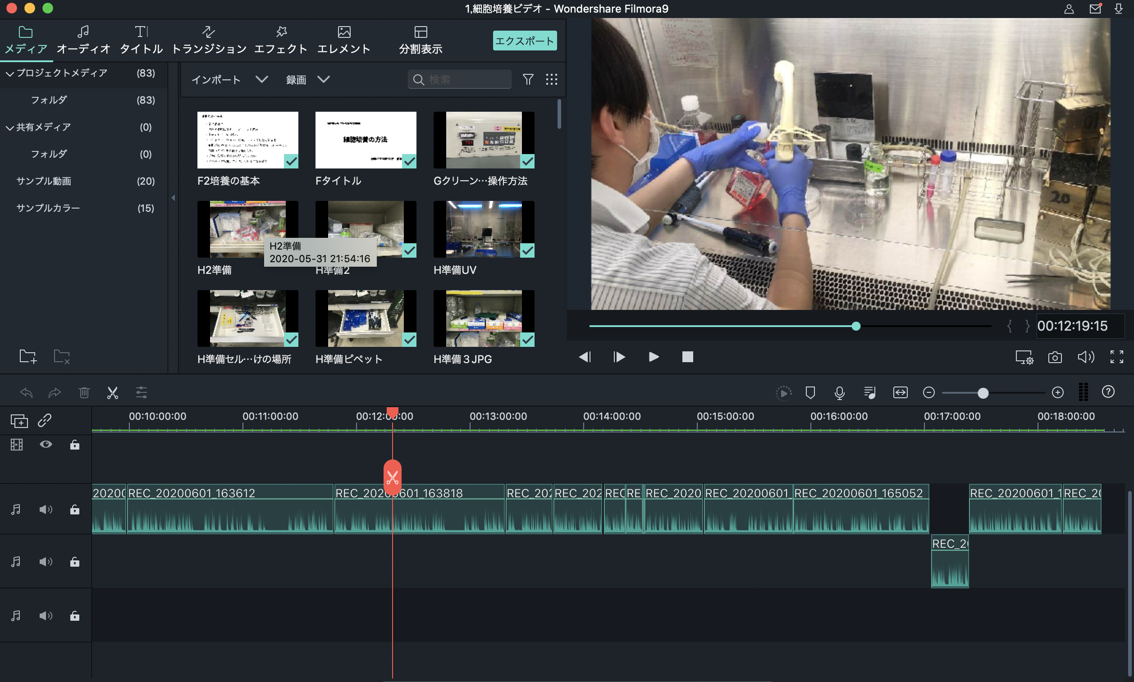Open the 録画 dropdown arrow
Image resolution: width=1134 pixels, height=682 pixels.
tap(324, 79)
